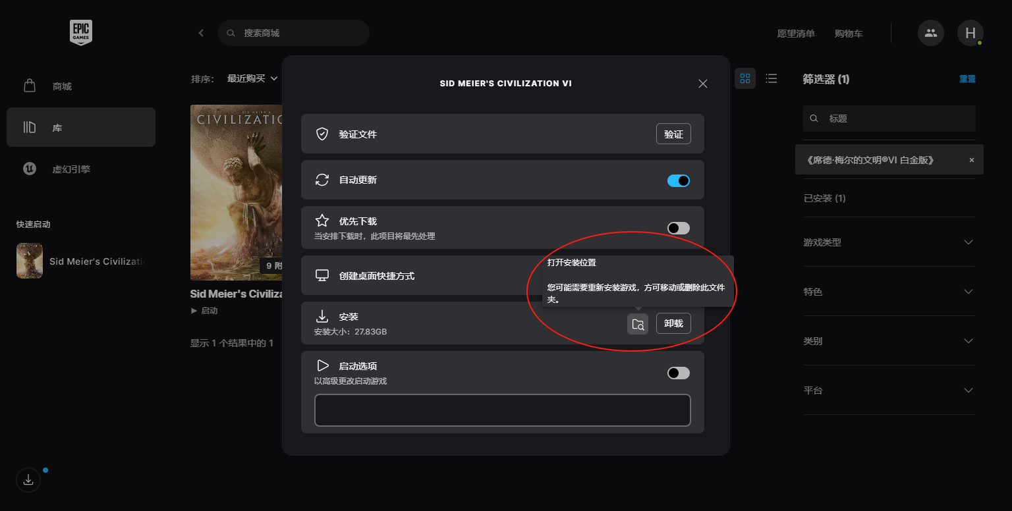Launch Civilization from quick launch thumbnail

click(30, 261)
